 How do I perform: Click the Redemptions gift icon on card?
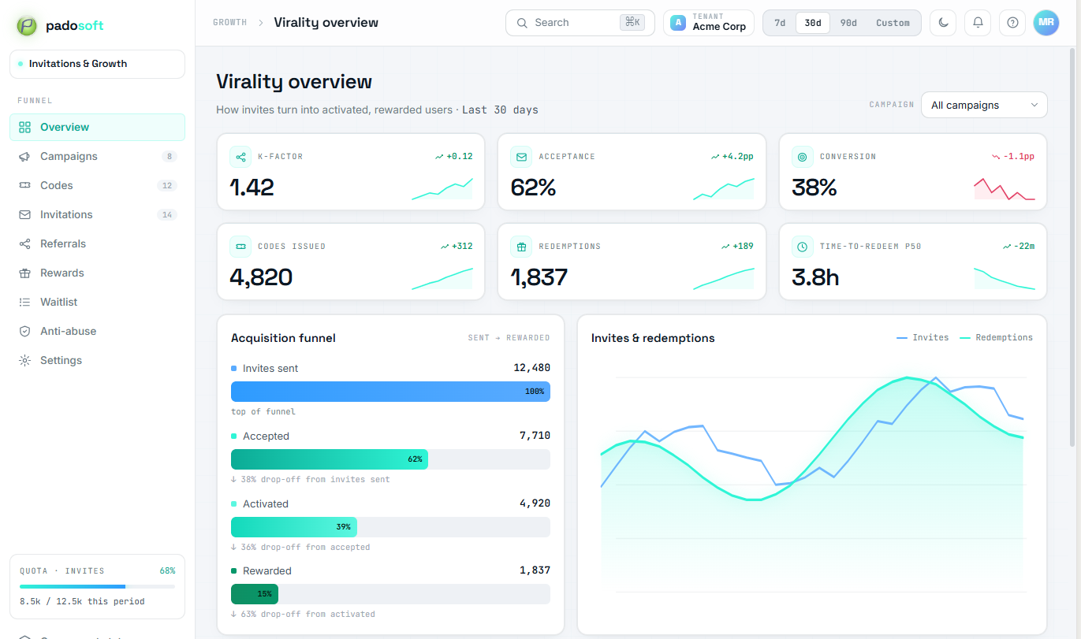[x=521, y=247]
